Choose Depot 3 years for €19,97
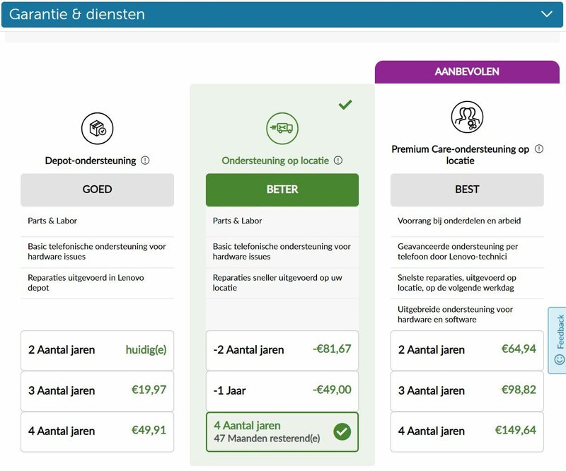This screenshot has width=566, height=471. [97, 390]
